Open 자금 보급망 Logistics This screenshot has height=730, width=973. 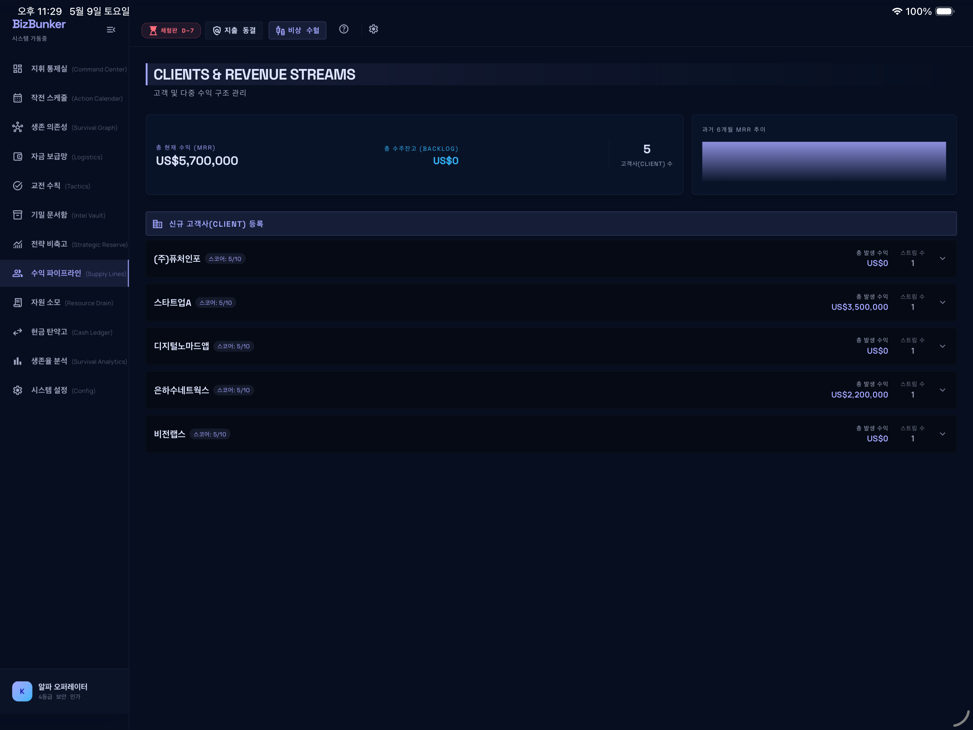64,157
